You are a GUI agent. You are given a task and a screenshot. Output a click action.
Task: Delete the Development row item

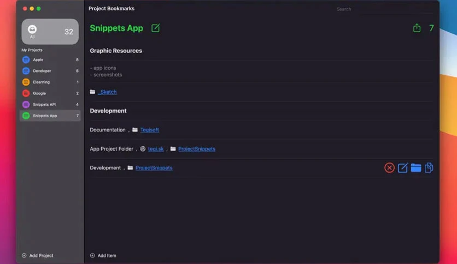(x=389, y=168)
